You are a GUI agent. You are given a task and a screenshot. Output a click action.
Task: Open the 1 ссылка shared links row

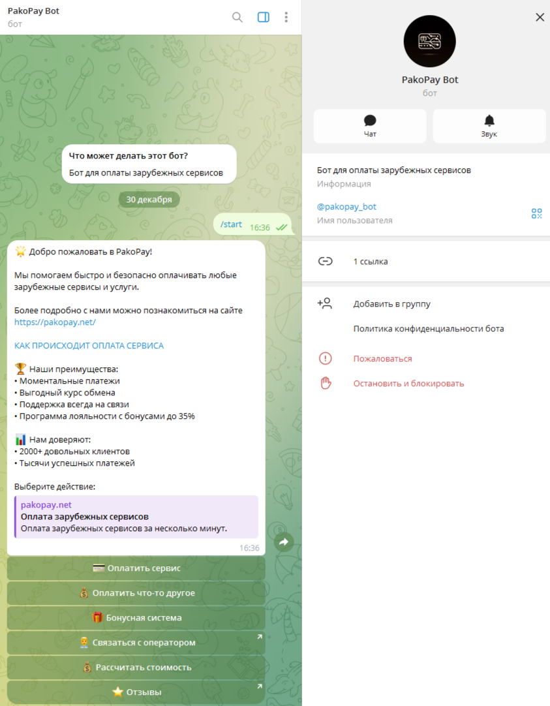click(x=426, y=262)
